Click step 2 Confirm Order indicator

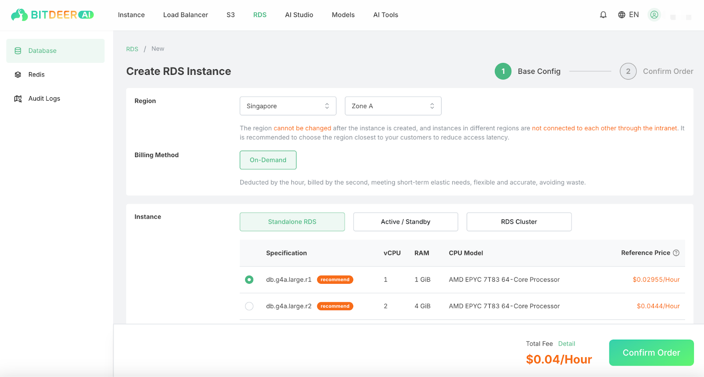pyautogui.click(x=628, y=71)
